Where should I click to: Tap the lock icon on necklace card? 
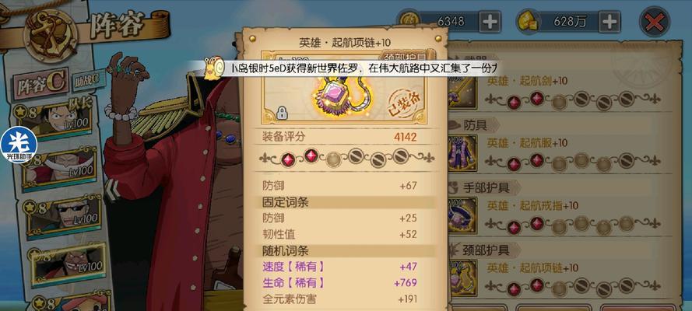[x=282, y=112]
